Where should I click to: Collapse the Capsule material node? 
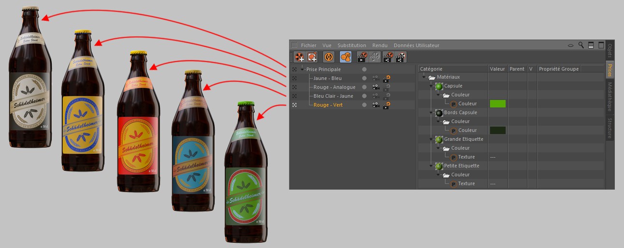432,86
